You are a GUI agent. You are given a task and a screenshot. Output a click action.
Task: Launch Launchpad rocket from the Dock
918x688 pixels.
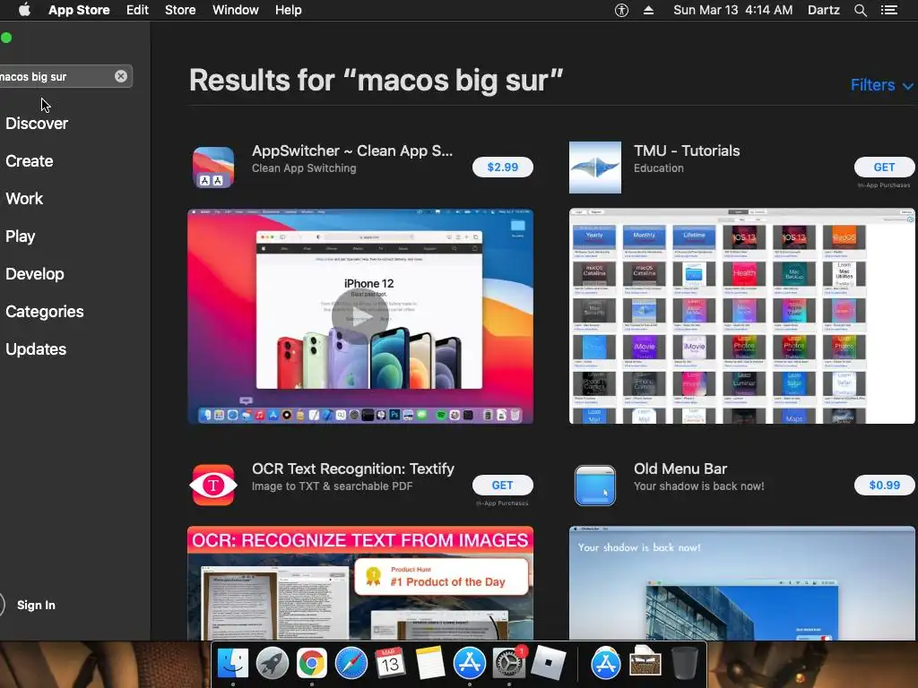[x=273, y=663]
